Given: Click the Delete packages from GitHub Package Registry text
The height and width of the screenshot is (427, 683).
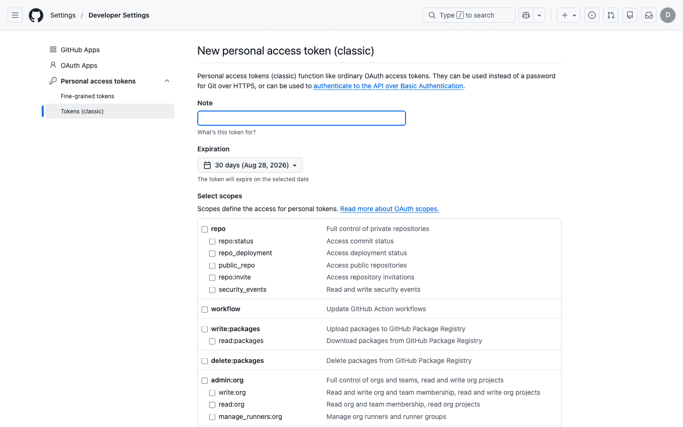Looking at the screenshot, I should pos(399,361).
